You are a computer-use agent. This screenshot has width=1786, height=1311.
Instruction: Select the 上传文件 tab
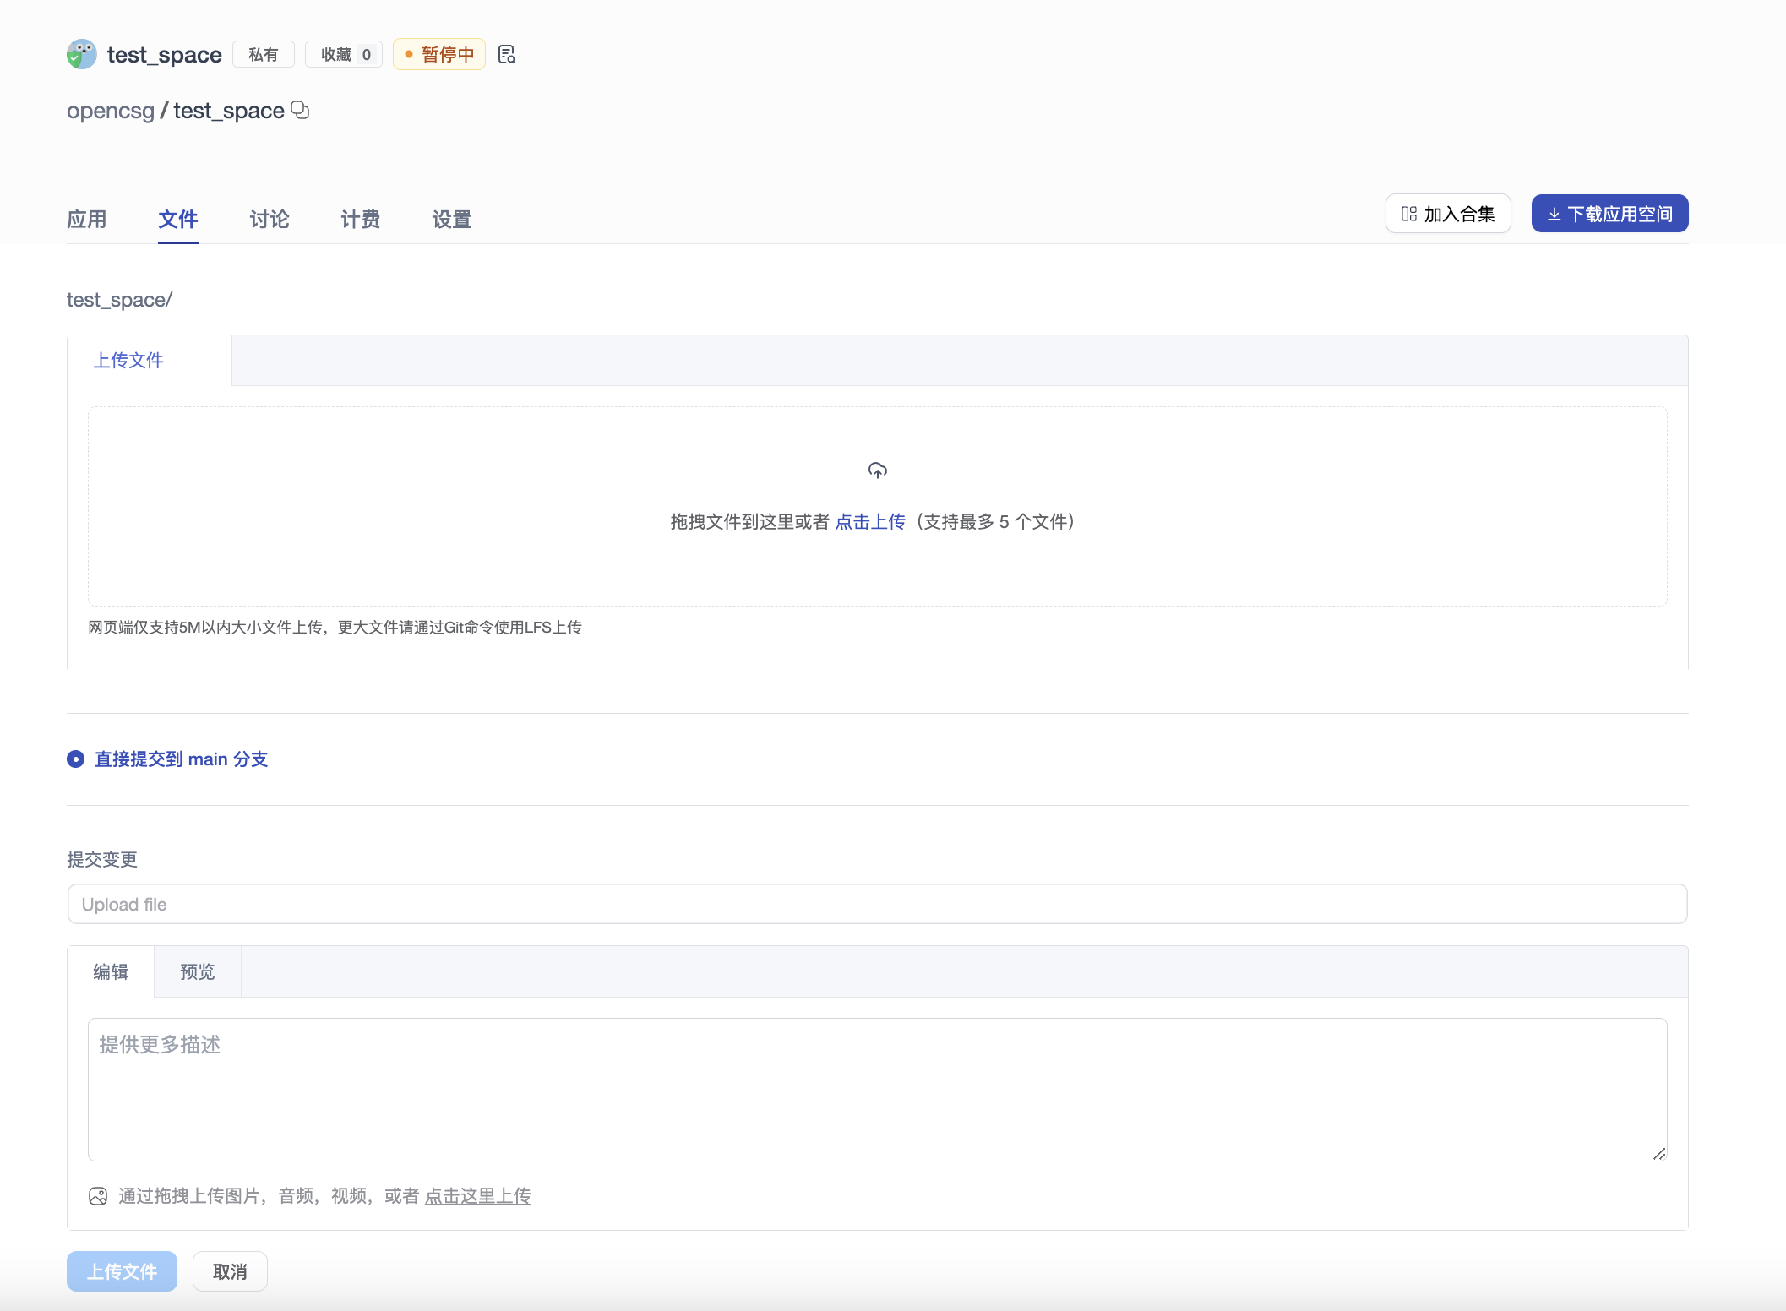point(128,360)
